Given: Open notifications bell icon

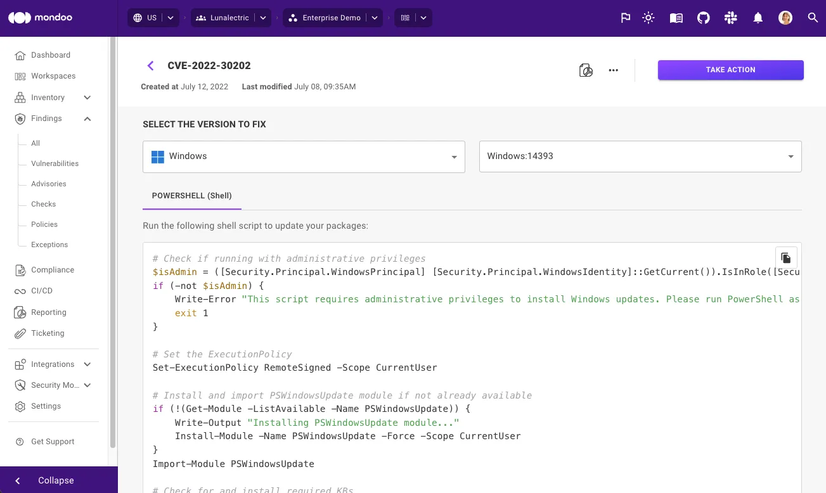Looking at the screenshot, I should coord(758,18).
